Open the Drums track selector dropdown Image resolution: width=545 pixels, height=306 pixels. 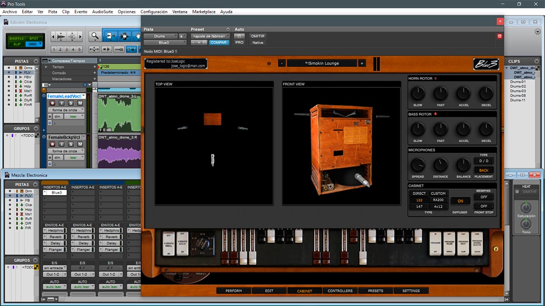(x=161, y=36)
